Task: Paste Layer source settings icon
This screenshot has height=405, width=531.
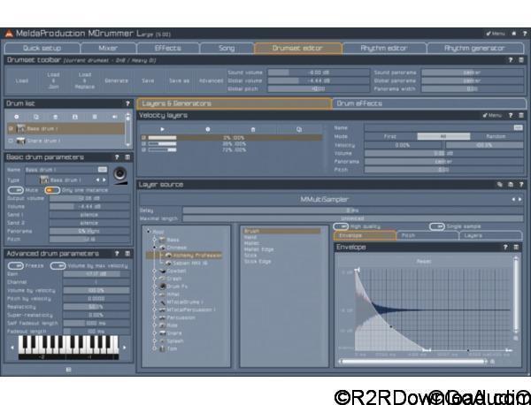Action: [511, 185]
